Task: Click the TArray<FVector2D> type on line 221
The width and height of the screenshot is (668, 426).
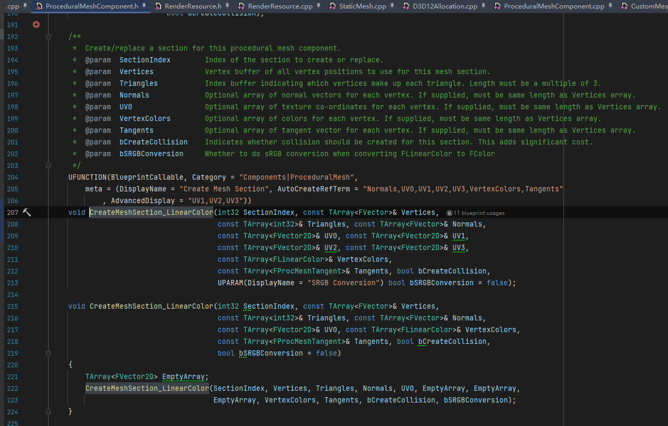Action: (x=122, y=376)
